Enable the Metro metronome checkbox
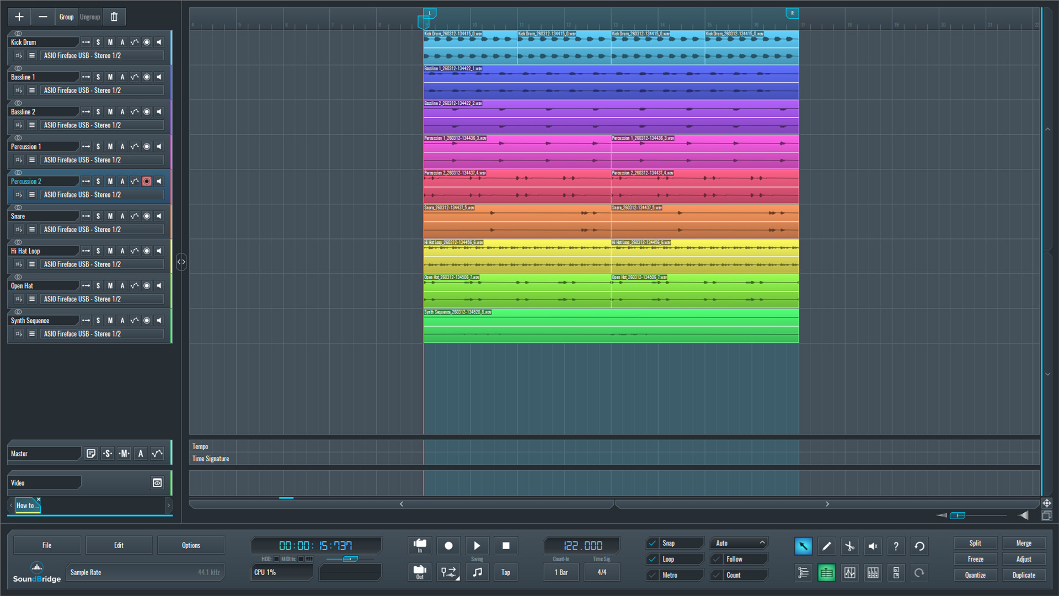 pos(652,575)
